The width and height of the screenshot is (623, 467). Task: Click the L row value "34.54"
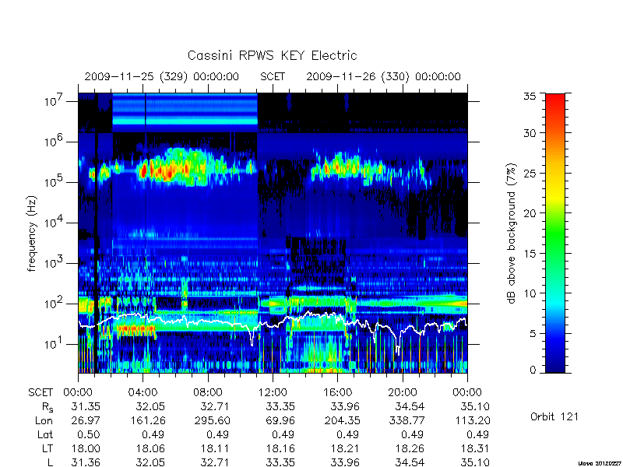click(x=410, y=462)
